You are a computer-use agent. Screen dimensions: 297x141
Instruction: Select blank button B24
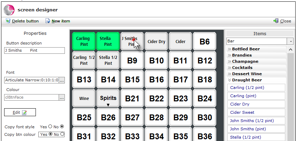click(205, 98)
